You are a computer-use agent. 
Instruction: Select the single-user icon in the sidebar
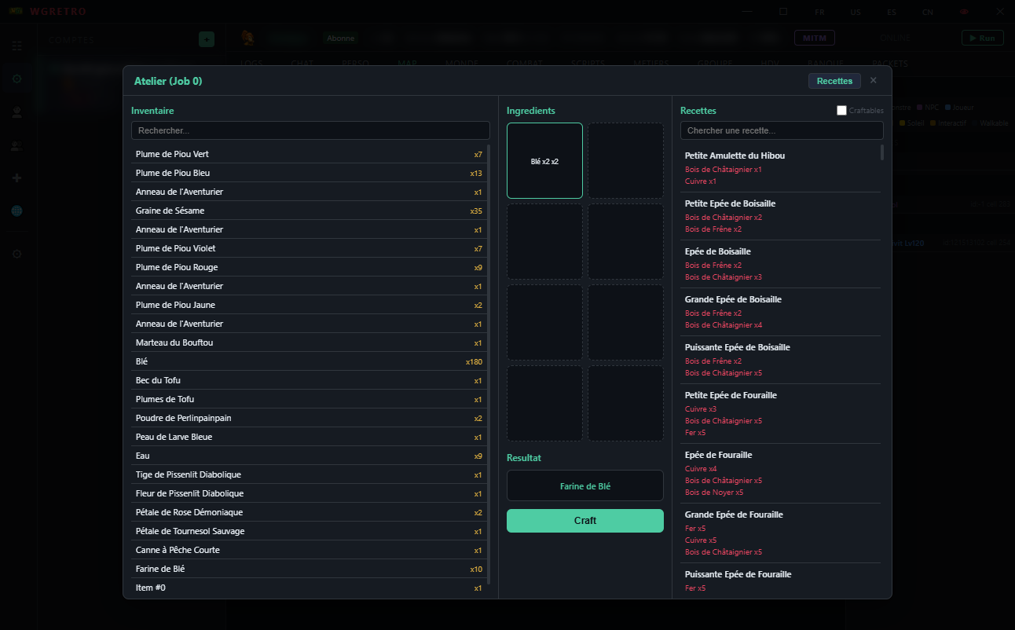click(17, 112)
